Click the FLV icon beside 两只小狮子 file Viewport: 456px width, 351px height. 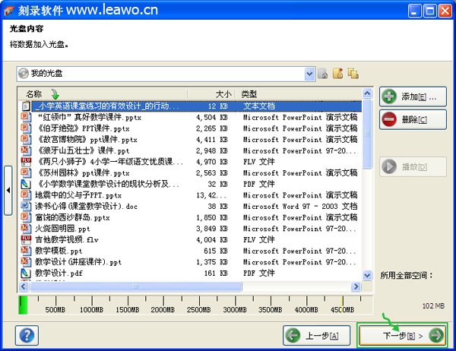click(x=26, y=161)
